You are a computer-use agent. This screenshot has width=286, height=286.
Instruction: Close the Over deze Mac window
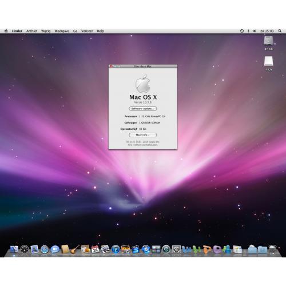[x=111, y=66]
